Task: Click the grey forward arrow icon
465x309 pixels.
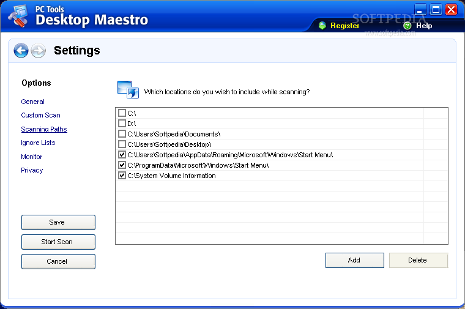Action: (x=39, y=50)
